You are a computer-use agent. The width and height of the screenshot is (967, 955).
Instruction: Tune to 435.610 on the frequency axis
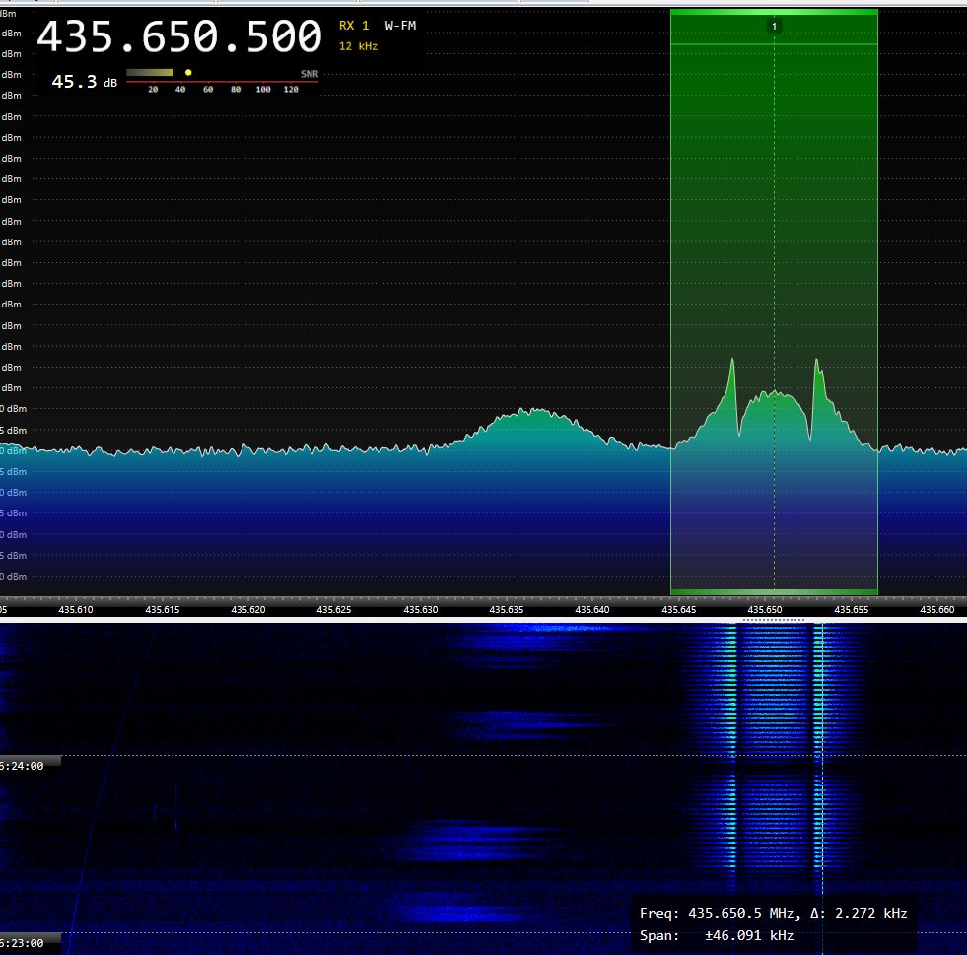coord(76,610)
